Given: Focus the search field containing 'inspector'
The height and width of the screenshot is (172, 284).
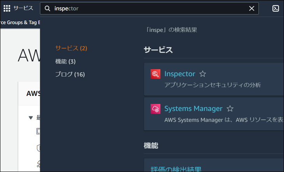Looking at the screenshot, I should pos(148,9).
